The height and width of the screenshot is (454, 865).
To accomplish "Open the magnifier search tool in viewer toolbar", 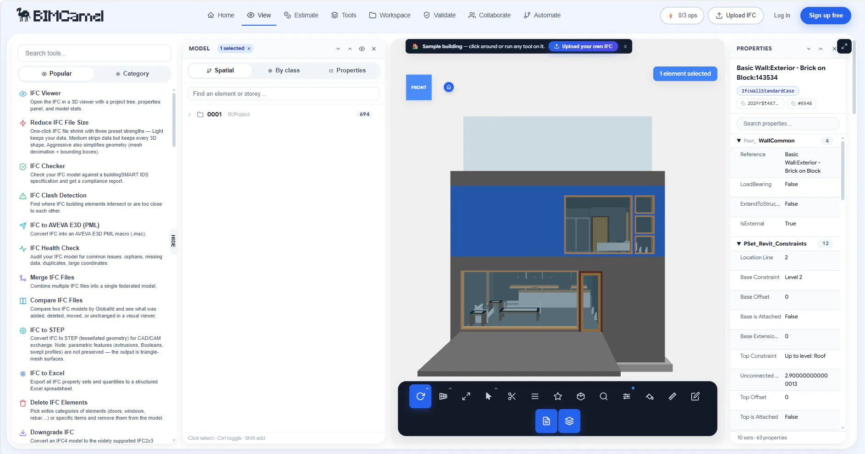I will (x=604, y=396).
